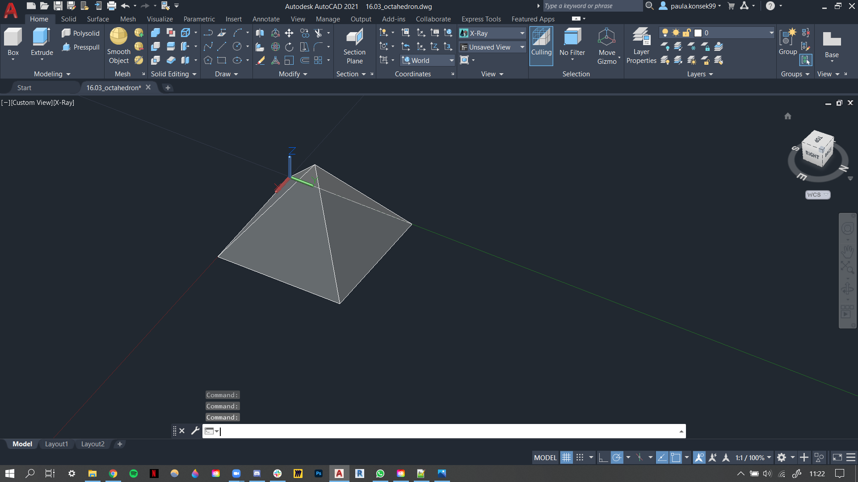The width and height of the screenshot is (858, 482).
Task: Click the keyword search field
Action: [x=592, y=6]
